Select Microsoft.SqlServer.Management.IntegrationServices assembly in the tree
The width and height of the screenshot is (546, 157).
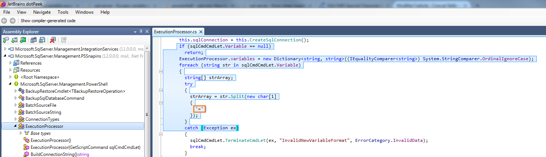tap(66, 49)
